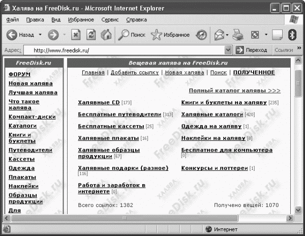The height and width of the screenshot is (236, 305).
Task: Click the Bluetooth toolbar icon
Action: point(292,35)
